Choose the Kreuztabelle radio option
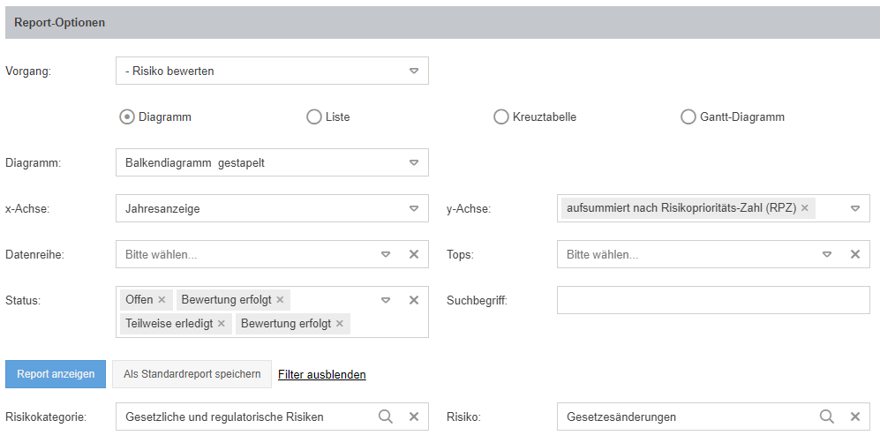This screenshot has width=880, height=443. 501,116
